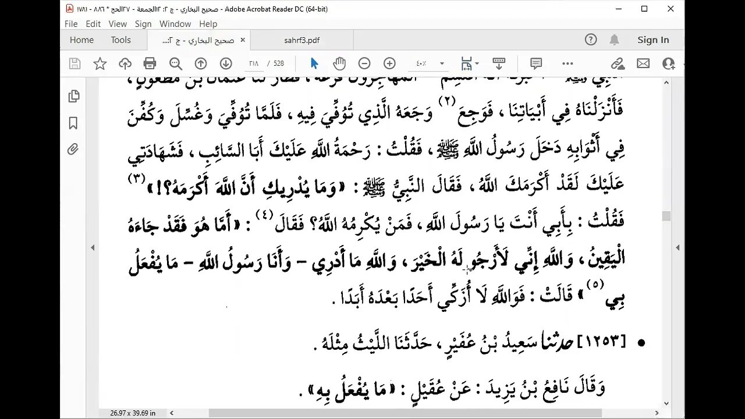Switch to the Home tab
Viewport: 745px width, 419px height.
(x=81, y=40)
